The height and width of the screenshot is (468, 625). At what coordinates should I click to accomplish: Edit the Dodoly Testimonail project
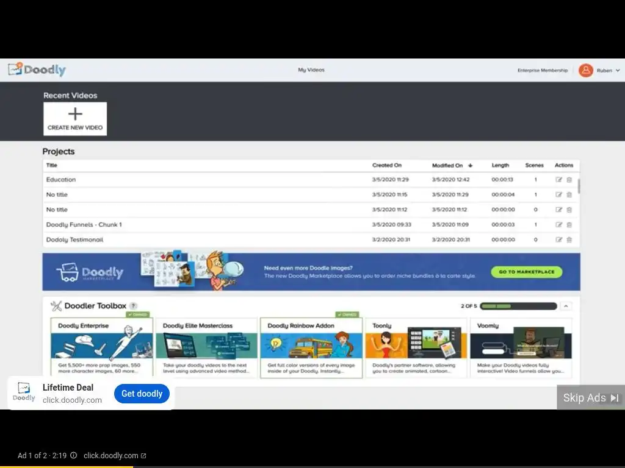559,239
